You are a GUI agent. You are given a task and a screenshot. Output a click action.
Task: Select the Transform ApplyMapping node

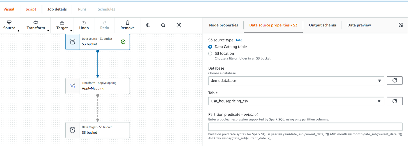(x=98, y=86)
